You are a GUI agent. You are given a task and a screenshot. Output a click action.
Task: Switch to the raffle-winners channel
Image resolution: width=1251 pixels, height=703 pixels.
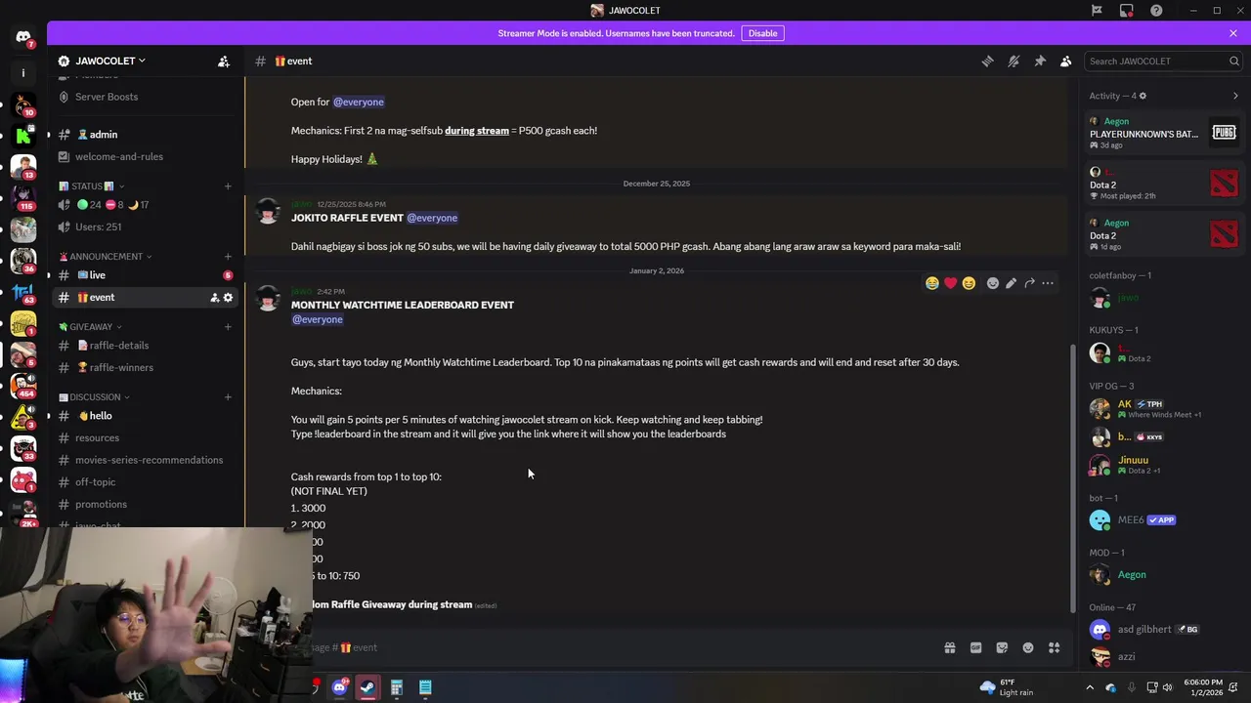click(x=121, y=367)
